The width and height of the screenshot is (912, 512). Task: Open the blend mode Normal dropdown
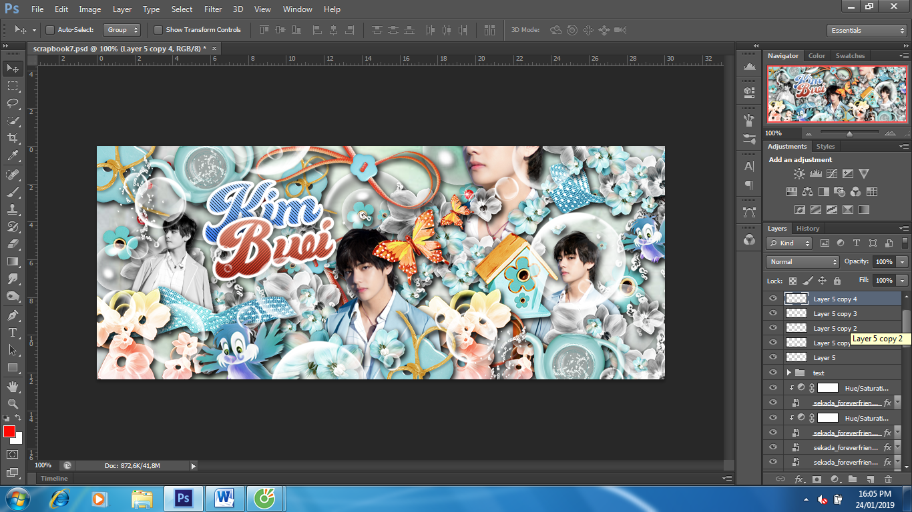(x=803, y=262)
